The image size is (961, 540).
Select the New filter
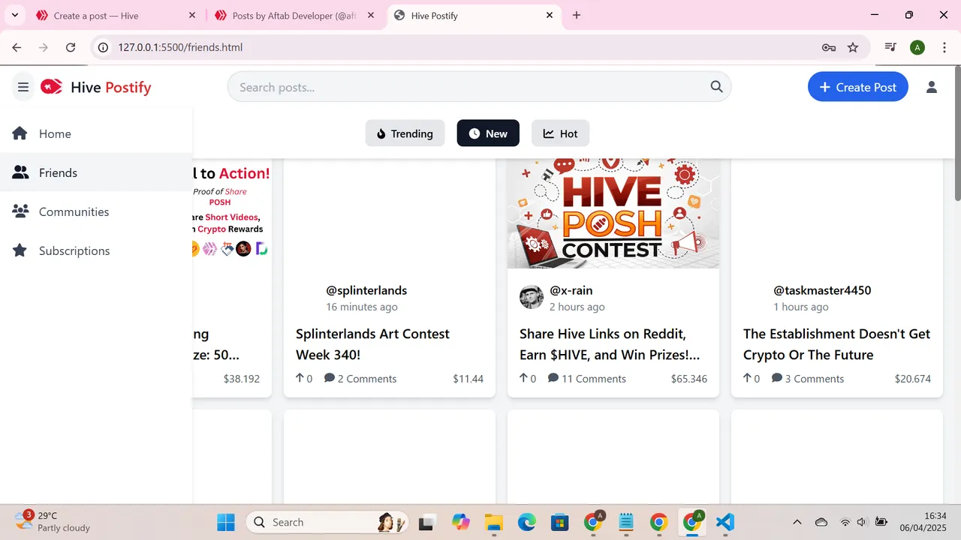488,133
